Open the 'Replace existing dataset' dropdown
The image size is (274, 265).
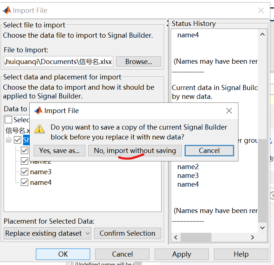pos(47,233)
